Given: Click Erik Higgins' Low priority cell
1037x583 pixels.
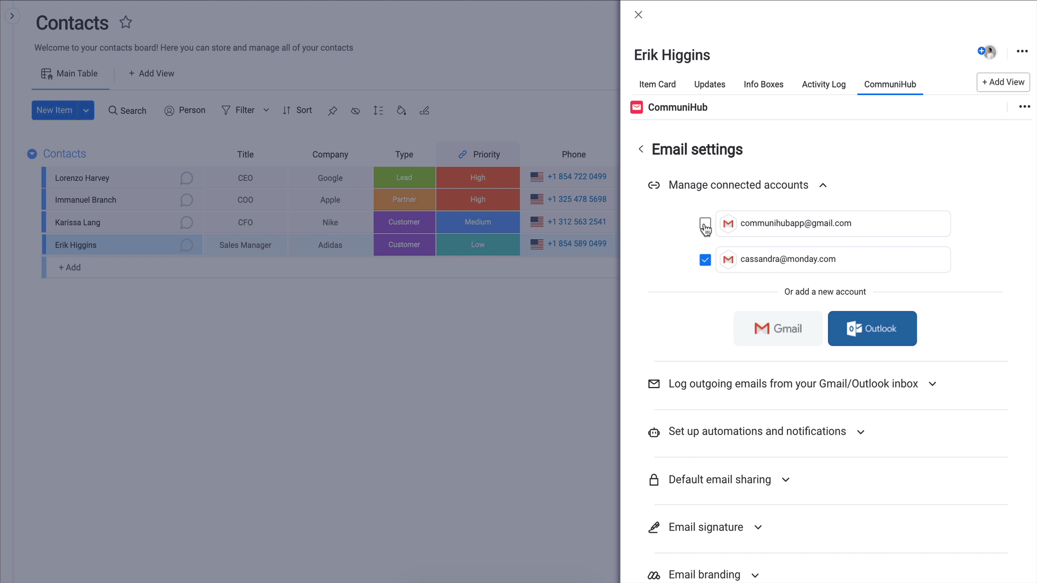Looking at the screenshot, I should [478, 245].
